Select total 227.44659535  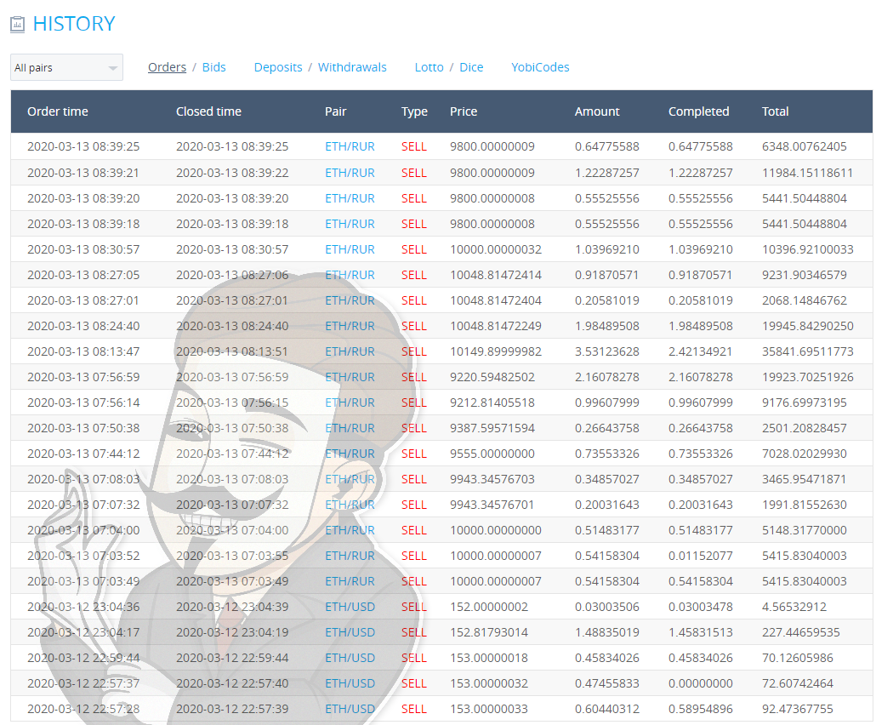click(801, 632)
